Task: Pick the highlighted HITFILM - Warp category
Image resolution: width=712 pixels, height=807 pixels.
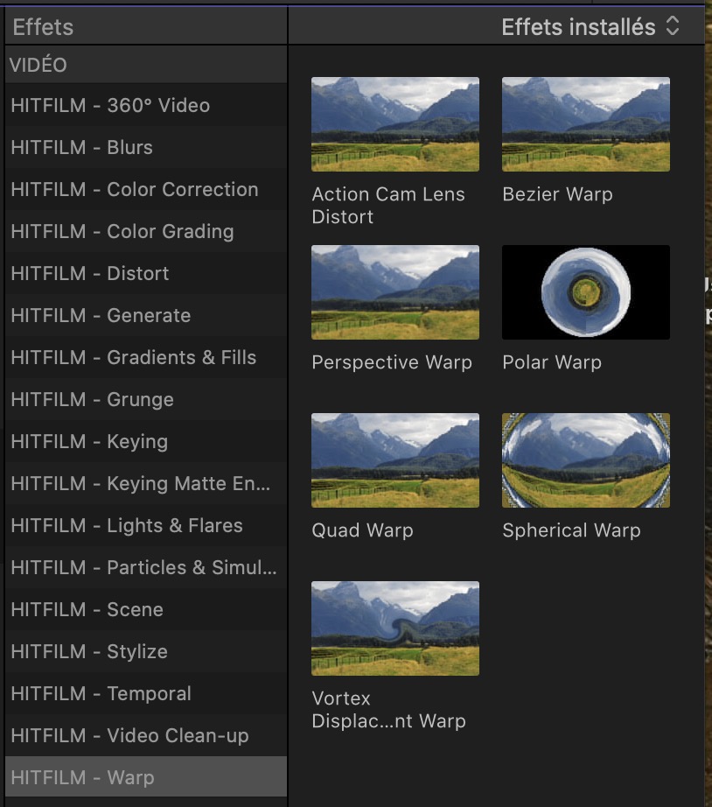Action: coord(146,777)
